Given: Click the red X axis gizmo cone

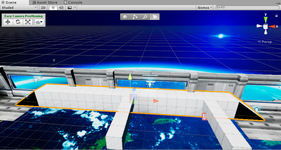Looking at the screenshot, I should (x=272, y=27).
